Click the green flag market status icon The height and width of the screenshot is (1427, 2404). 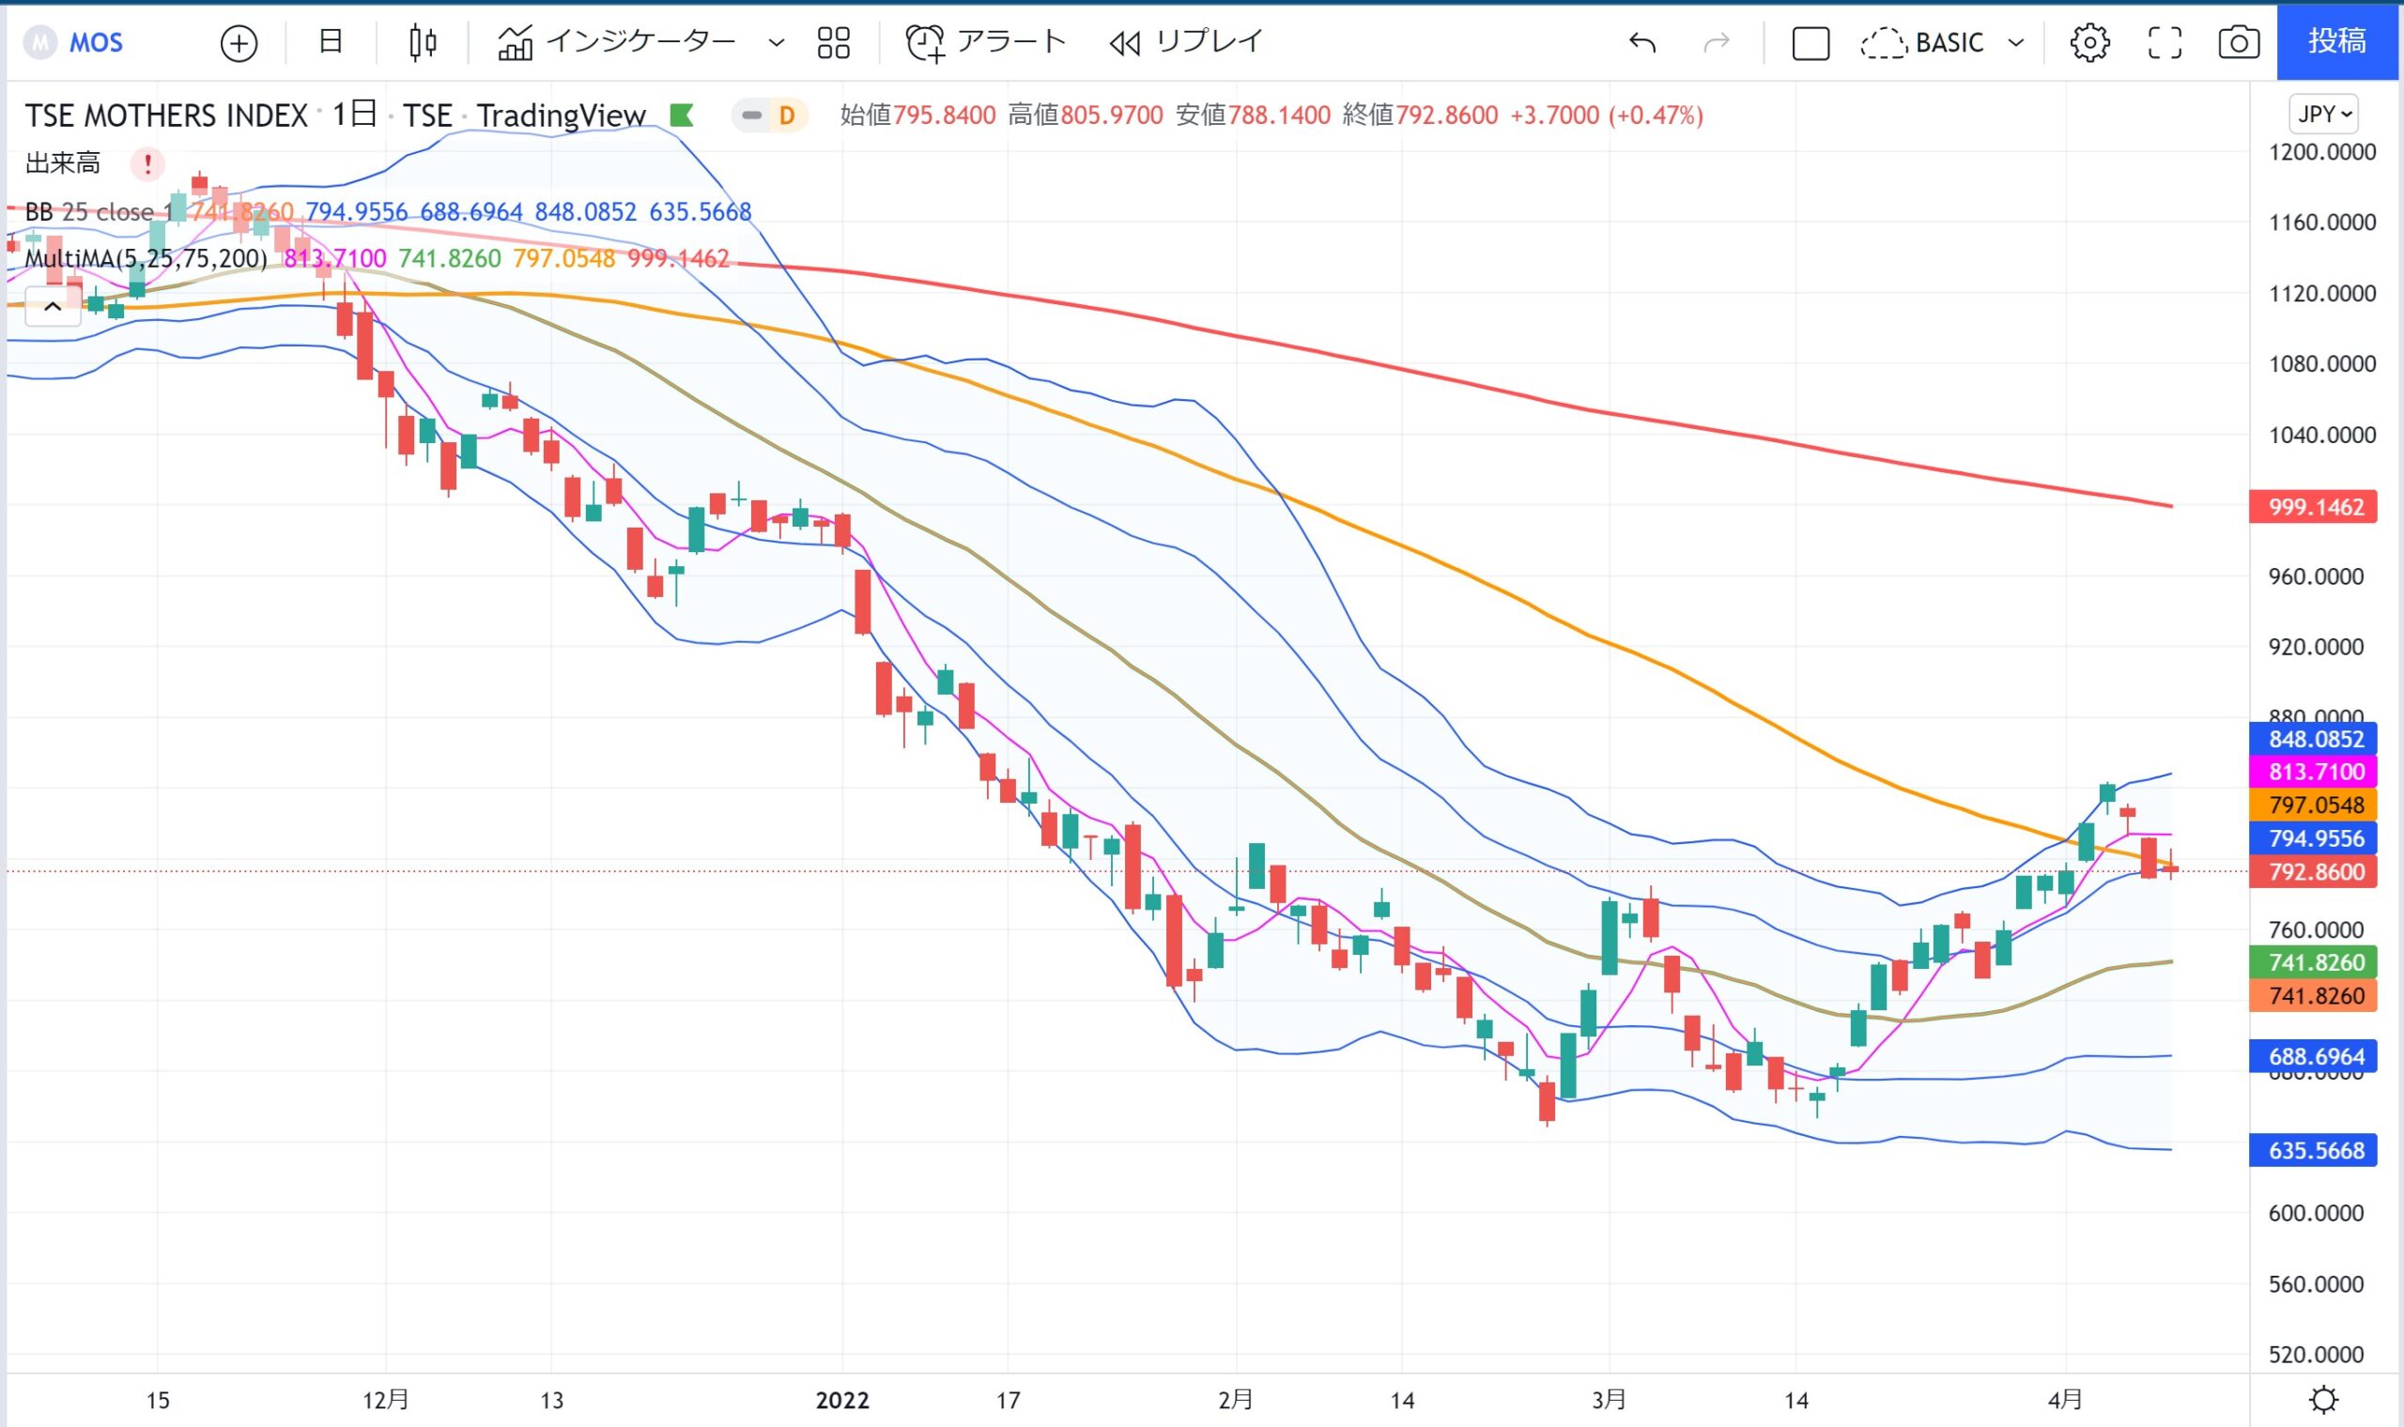[682, 115]
